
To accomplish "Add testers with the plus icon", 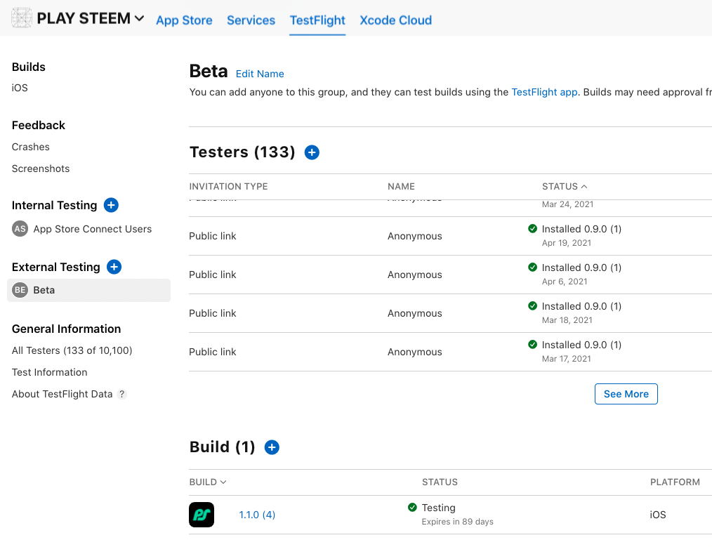I will point(312,152).
